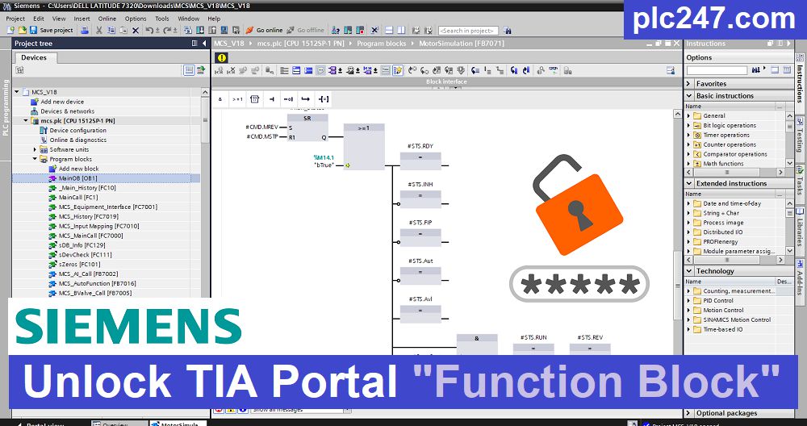The height and width of the screenshot is (426, 807).
Task: Open the Insert menu
Action: 82,19
